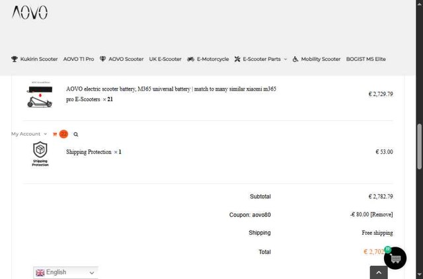Go to AOVO T1 Pro page
This screenshot has width=423, height=279.
pyautogui.click(x=79, y=59)
